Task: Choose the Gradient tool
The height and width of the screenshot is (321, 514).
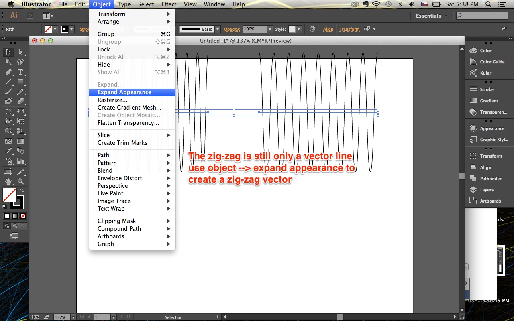Action: click(20, 141)
